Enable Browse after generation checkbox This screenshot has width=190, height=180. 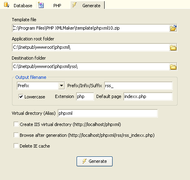(16, 135)
